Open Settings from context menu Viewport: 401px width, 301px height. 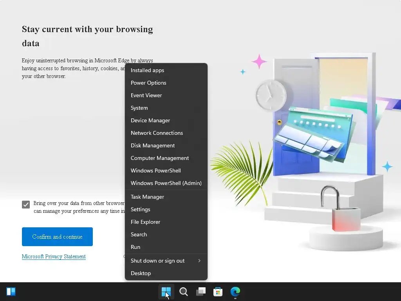pyautogui.click(x=166, y=209)
